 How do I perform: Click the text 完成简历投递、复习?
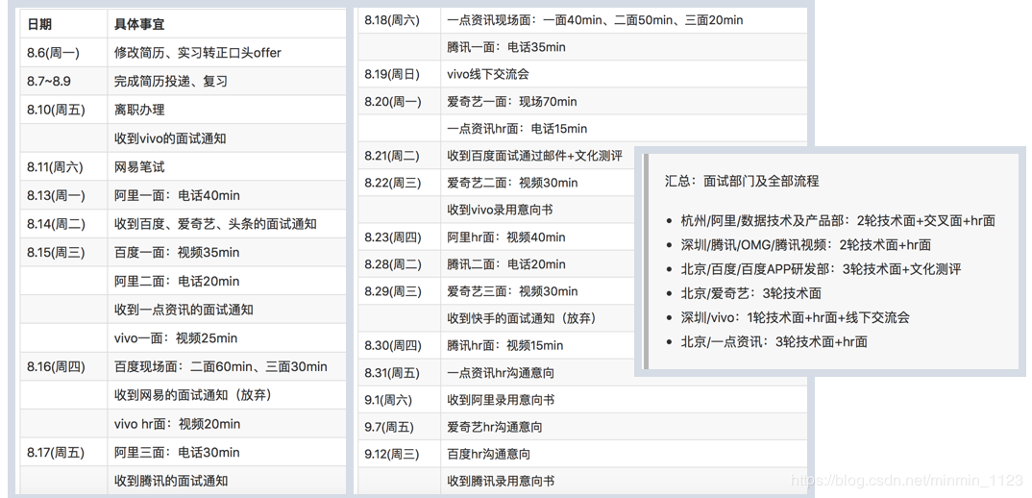click(170, 81)
